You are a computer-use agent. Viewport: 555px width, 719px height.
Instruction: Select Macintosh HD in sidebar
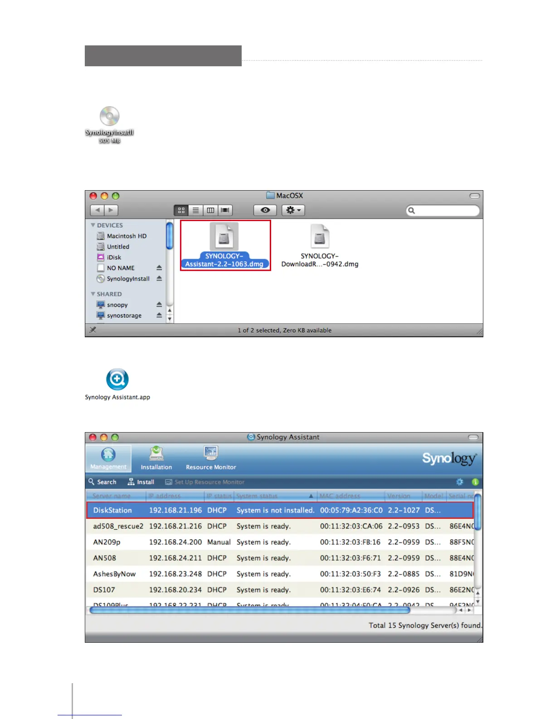click(x=122, y=236)
